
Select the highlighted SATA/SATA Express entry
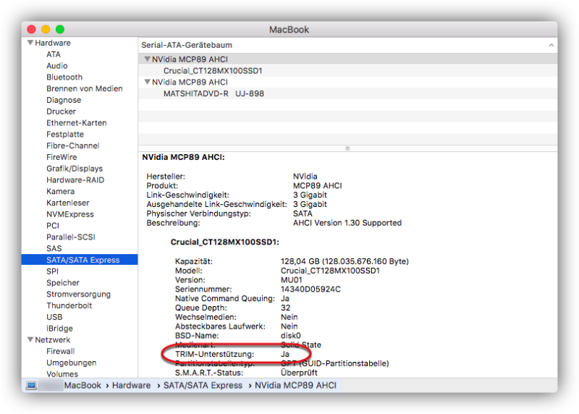80,260
